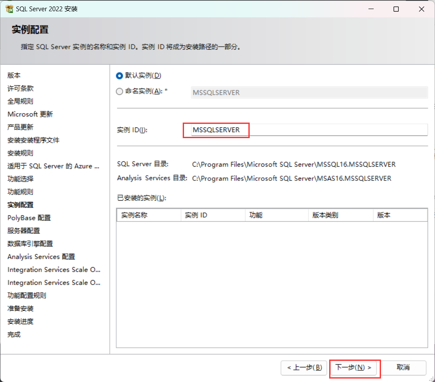Select the 默认实例(D) radio button
This screenshot has height=382, width=435.
point(119,76)
